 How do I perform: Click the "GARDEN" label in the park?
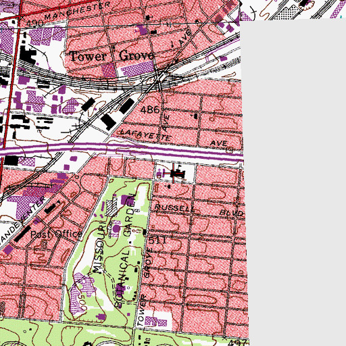130,216
